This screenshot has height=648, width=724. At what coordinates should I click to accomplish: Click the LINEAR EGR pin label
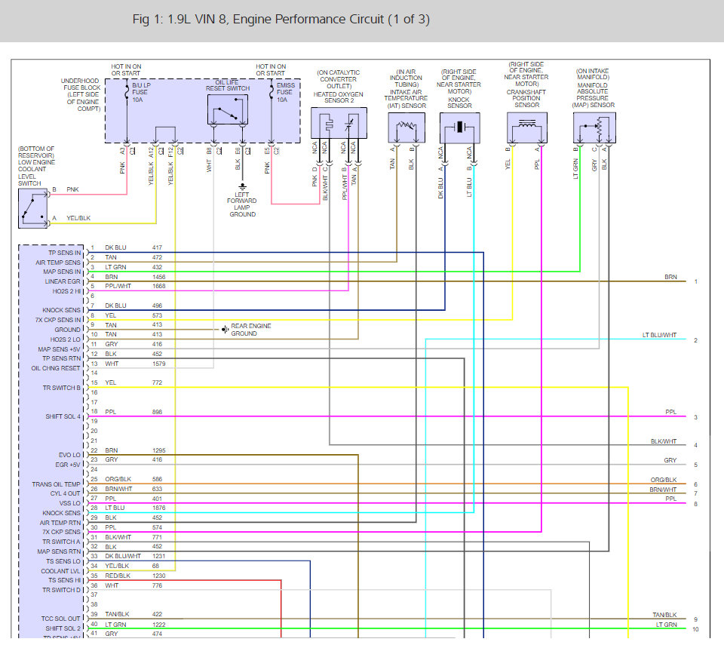pos(63,281)
